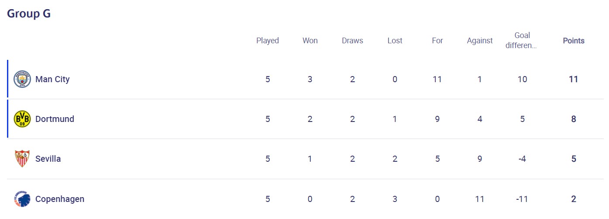Screen dimensions: 609x219
Task: Click the Won column header
Action: pyautogui.click(x=310, y=41)
